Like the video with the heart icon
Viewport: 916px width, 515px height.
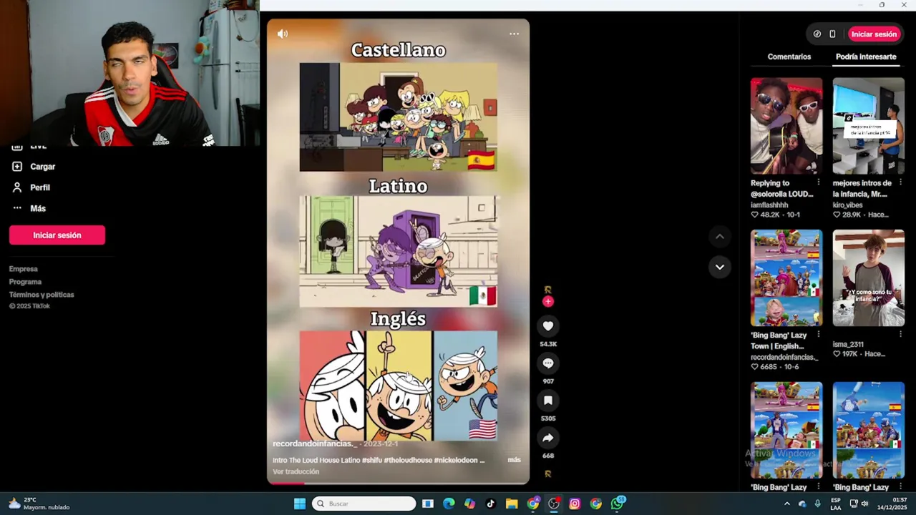(x=548, y=326)
